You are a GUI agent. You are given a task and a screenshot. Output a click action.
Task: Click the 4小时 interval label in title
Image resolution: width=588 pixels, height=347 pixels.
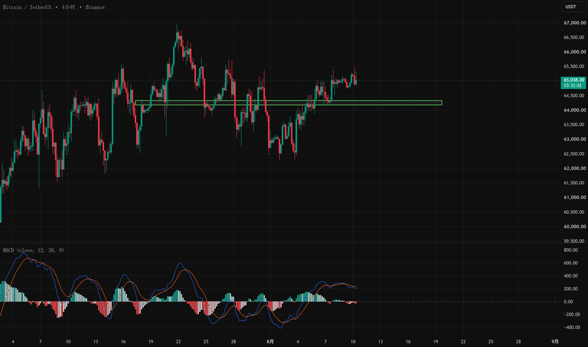coord(68,7)
